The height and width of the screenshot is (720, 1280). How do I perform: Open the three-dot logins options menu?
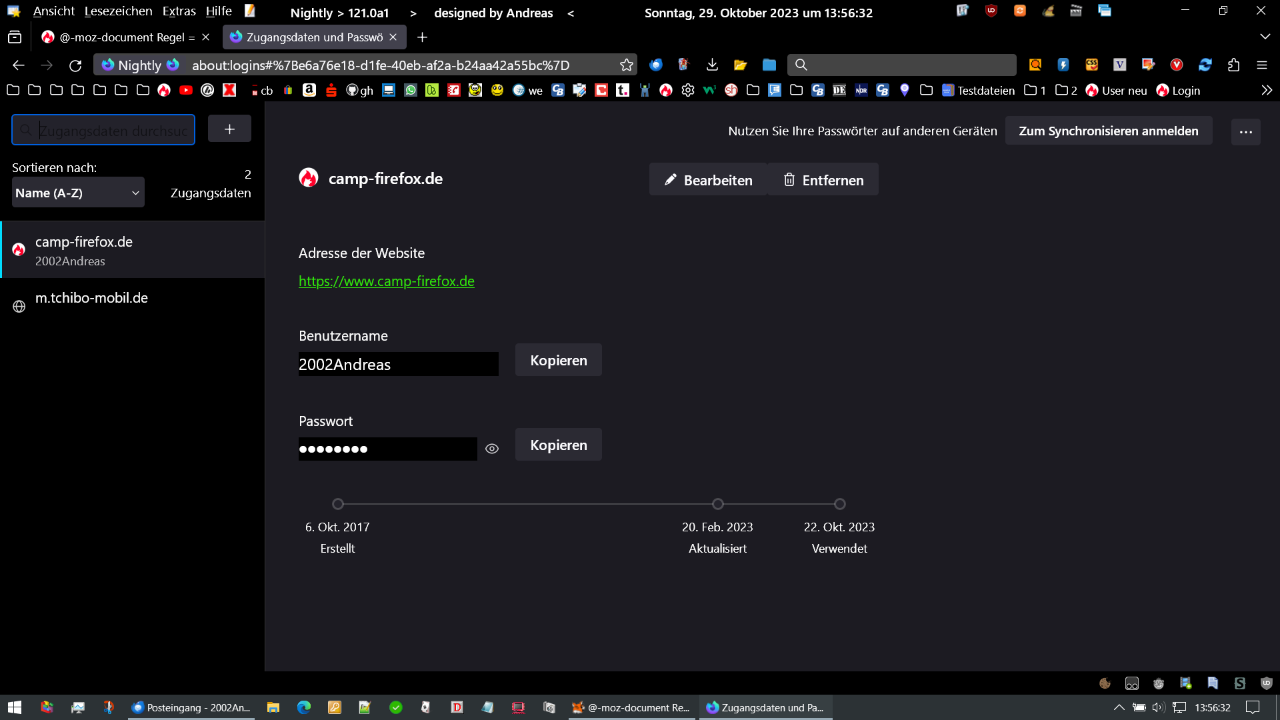click(1245, 132)
